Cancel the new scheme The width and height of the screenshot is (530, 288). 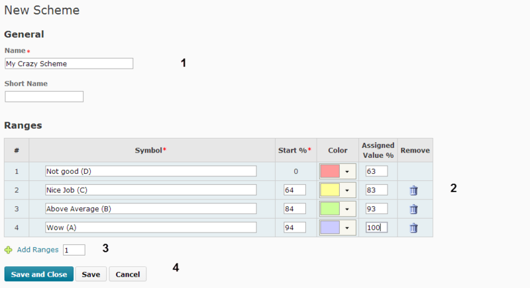pyautogui.click(x=127, y=274)
